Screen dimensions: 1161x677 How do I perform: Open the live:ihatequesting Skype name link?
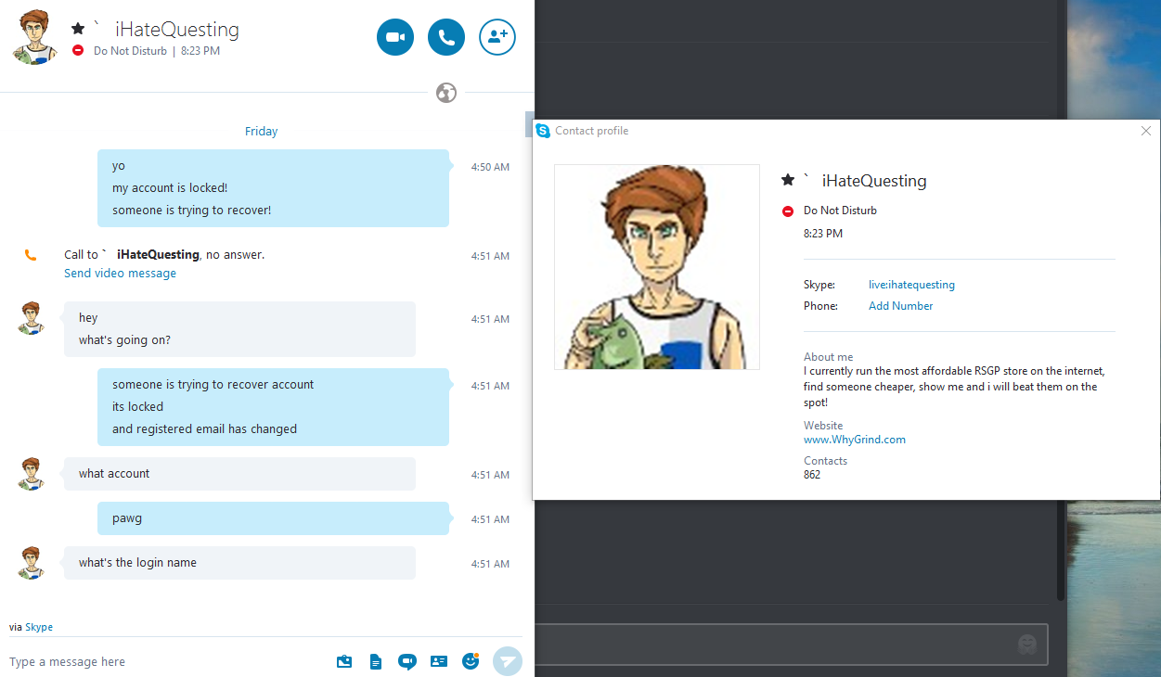pos(911,285)
